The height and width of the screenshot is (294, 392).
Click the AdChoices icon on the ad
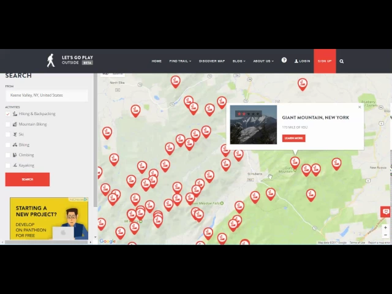[x=86, y=200]
